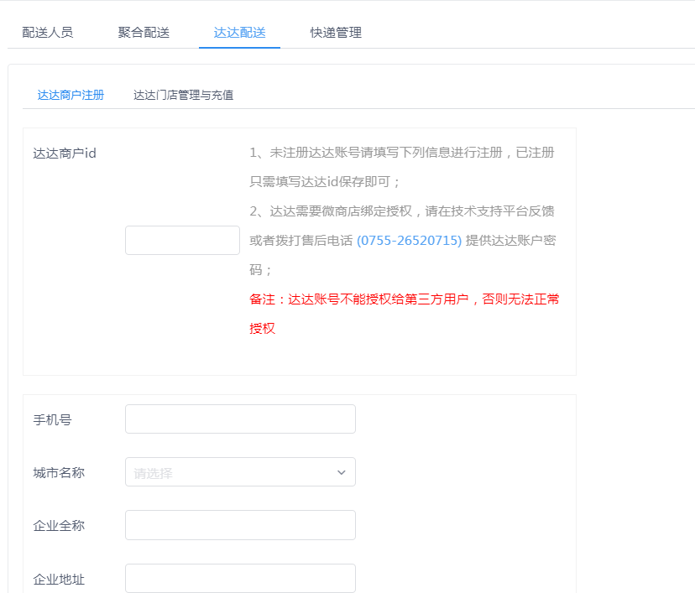Click instruction text starting with 2、达达需要微商店

402,240
